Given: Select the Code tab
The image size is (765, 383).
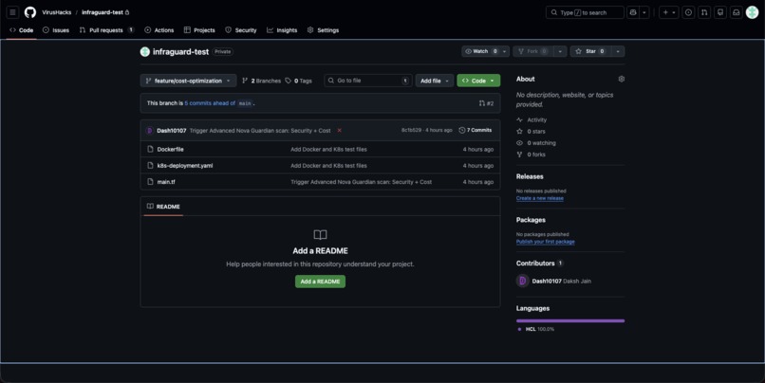Looking at the screenshot, I should [x=22, y=30].
